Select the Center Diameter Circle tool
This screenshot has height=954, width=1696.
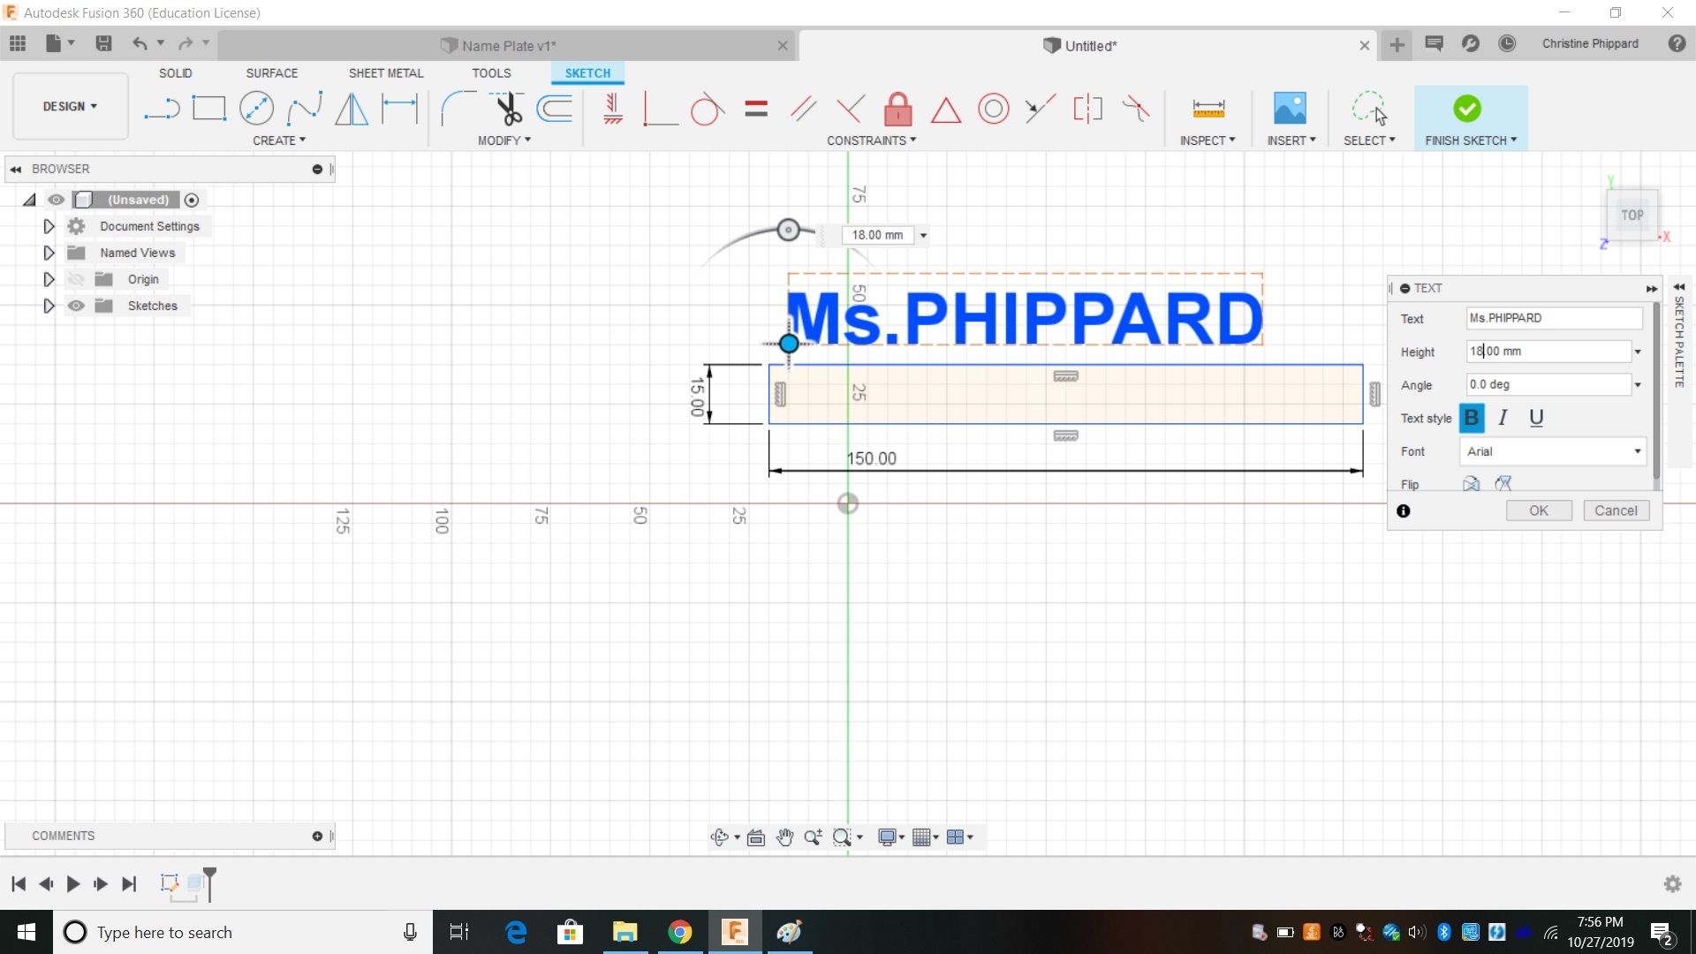point(256,109)
